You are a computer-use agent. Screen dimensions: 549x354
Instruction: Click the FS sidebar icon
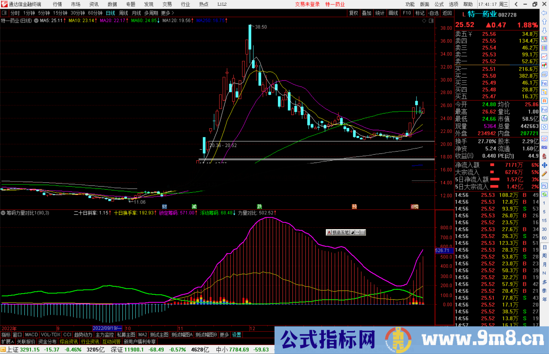(544, 186)
